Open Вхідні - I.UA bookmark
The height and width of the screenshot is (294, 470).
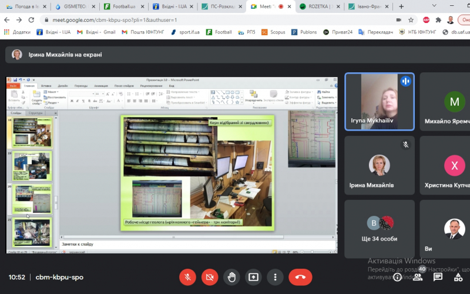pyautogui.click(x=53, y=32)
